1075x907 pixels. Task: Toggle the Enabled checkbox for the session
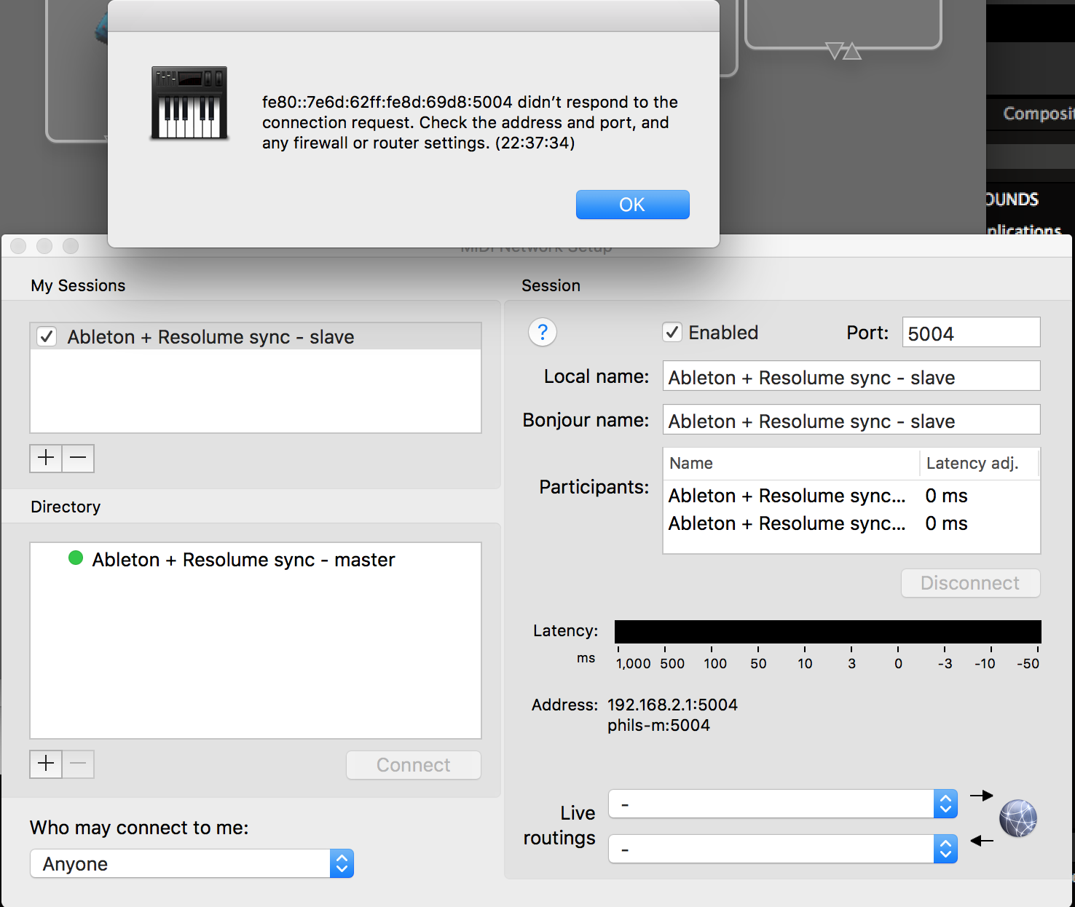tap(672, 333)
